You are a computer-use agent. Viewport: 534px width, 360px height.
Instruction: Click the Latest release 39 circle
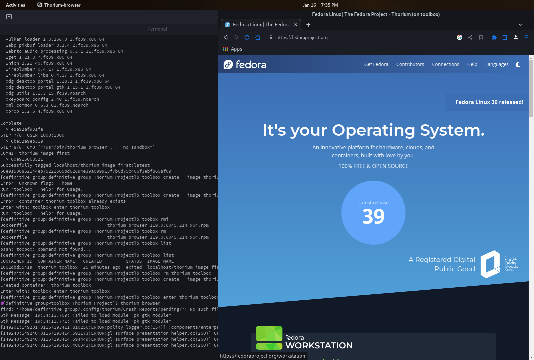pos(373,213)
